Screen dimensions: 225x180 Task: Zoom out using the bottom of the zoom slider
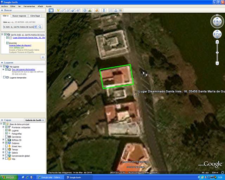[217, 63]
